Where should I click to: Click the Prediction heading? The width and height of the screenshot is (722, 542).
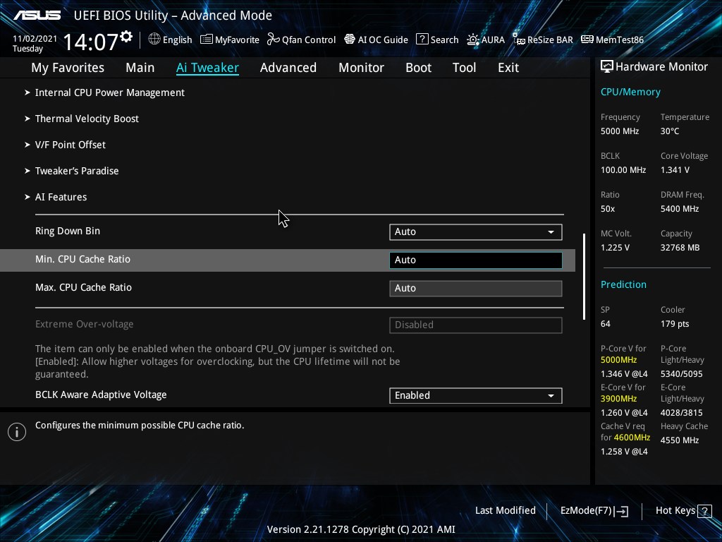623,285
